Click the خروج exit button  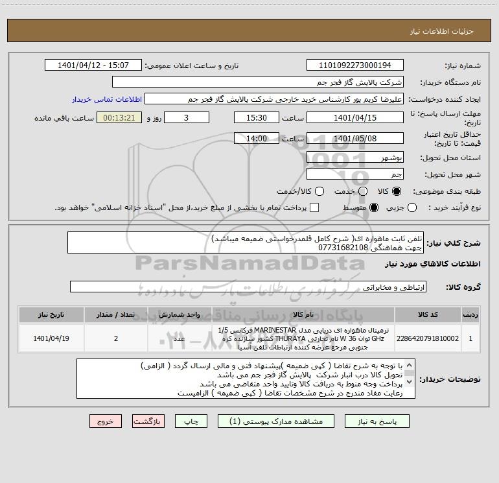click(x=106, y=421)
